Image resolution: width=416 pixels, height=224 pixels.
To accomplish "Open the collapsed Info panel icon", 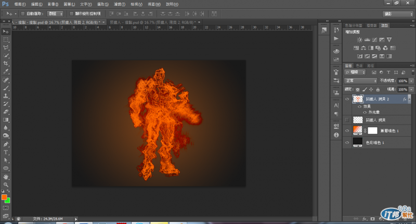I will (336, 135).
